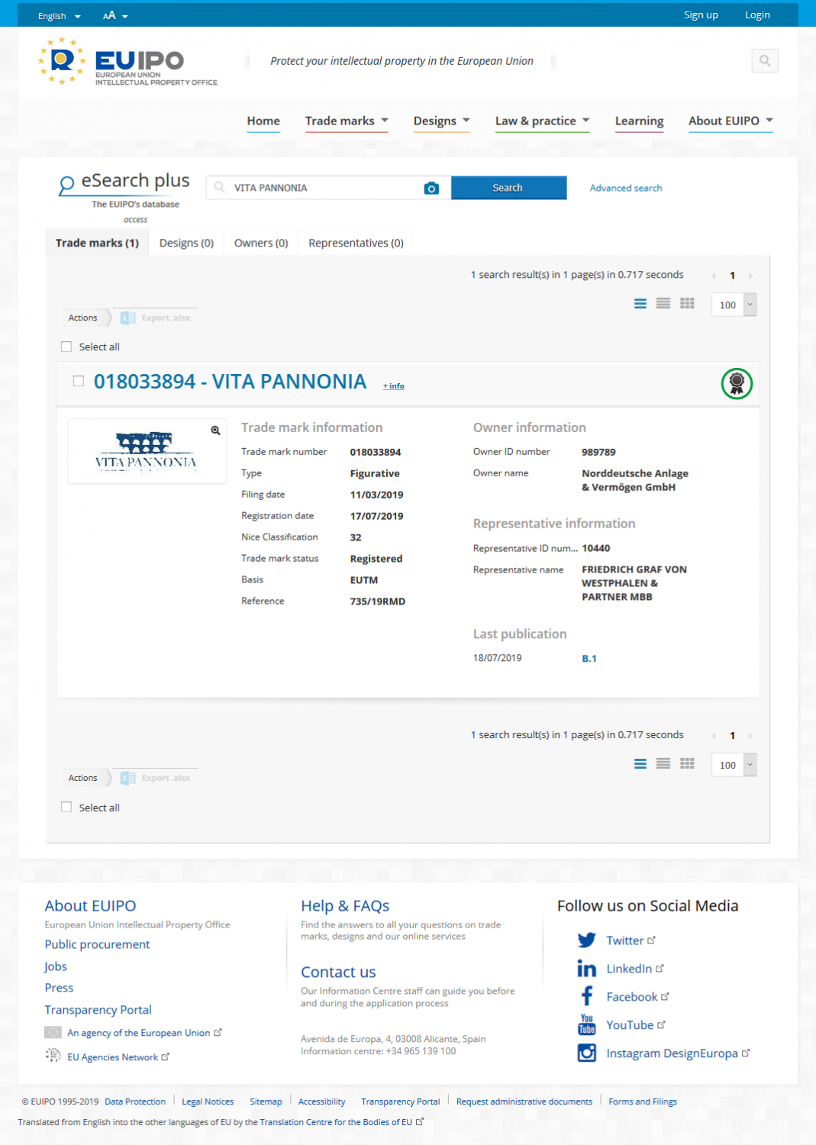The image size is (816, 1145).
Task: Open the Sitemap footer link
Action: [x=266, y=1101]
